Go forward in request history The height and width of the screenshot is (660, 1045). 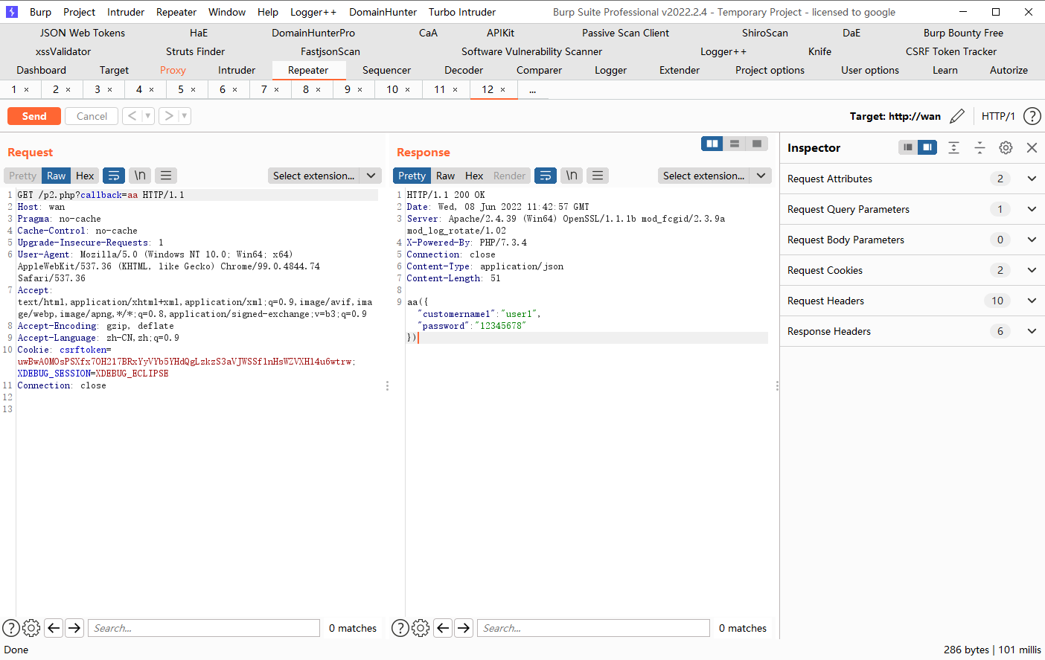coord(169,116)
